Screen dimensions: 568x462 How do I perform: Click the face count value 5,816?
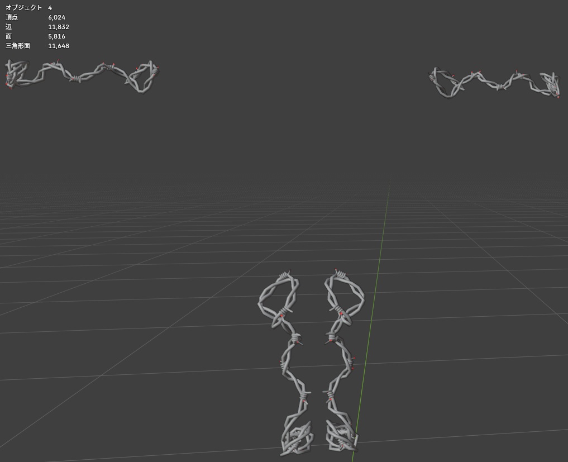[x=56, y=36]
